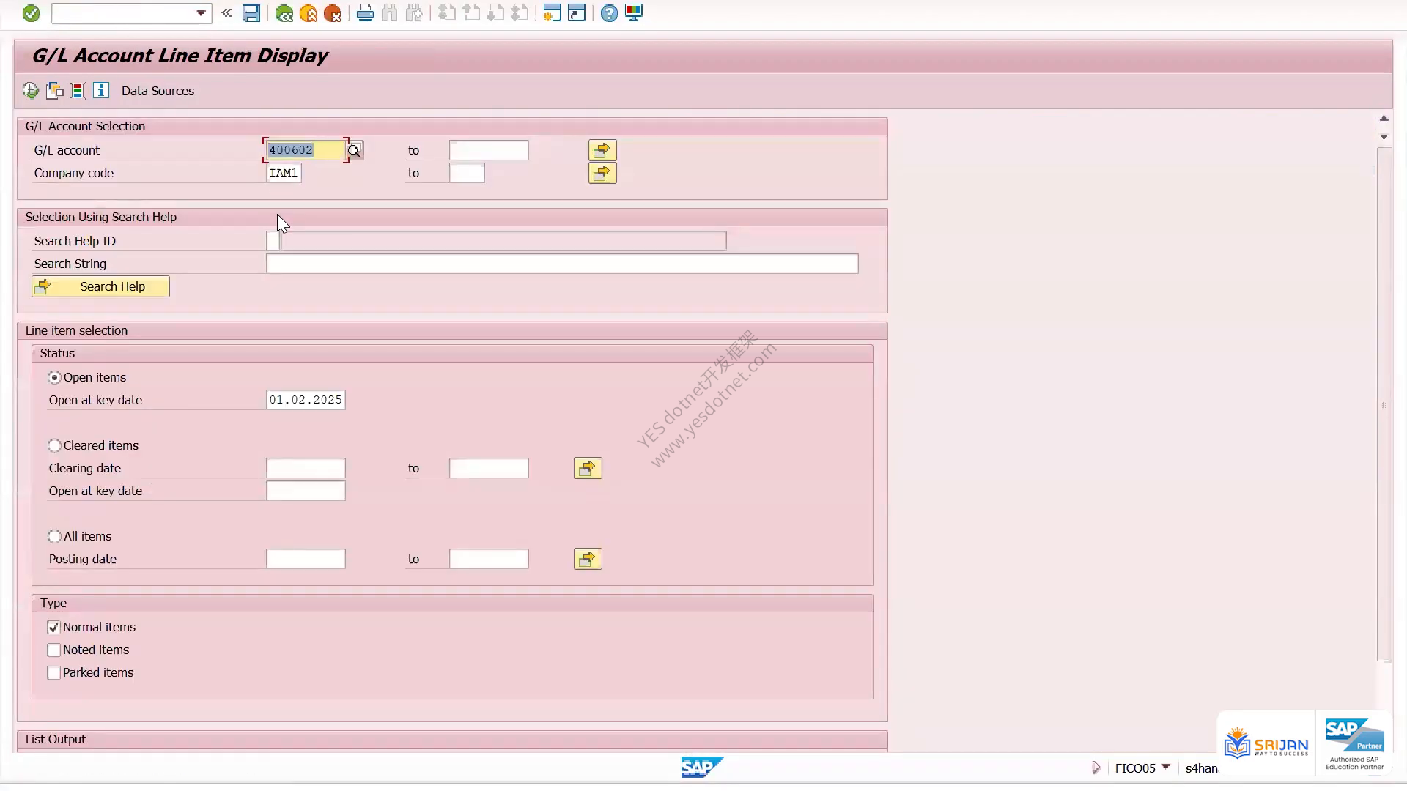Click the Execute clock icon
The height and width of the screenshot is (791, 1407).
pyautogui.click(x=30, y=91)
